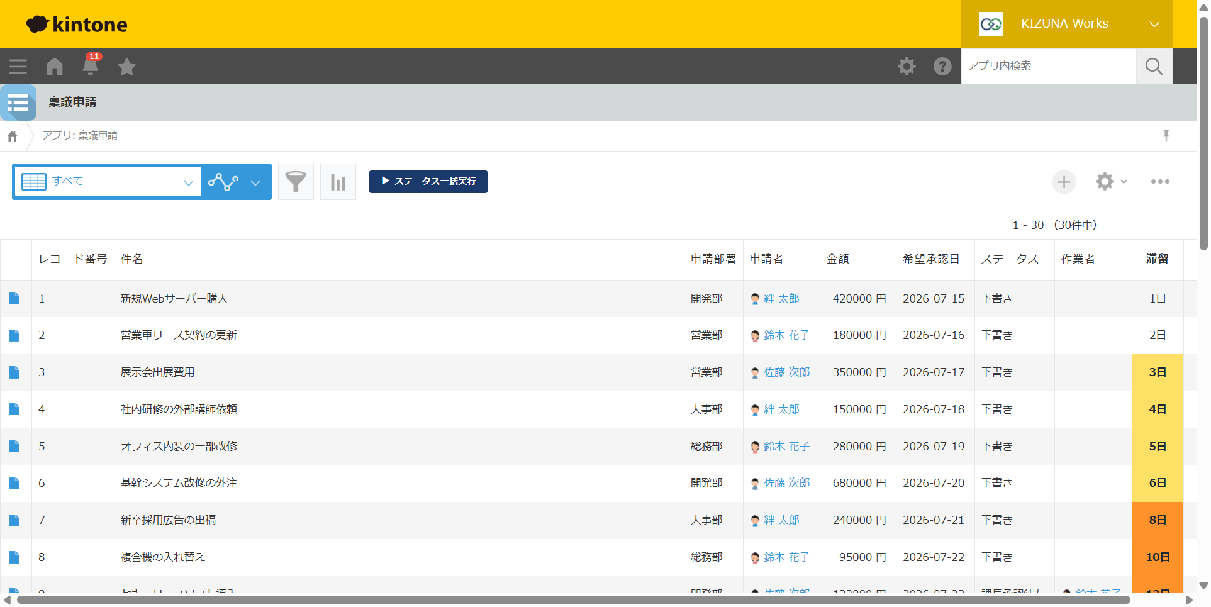Screen dimensions: 1211x607
Task: Open record 7 detail document icon
Action: click(14, 520)
